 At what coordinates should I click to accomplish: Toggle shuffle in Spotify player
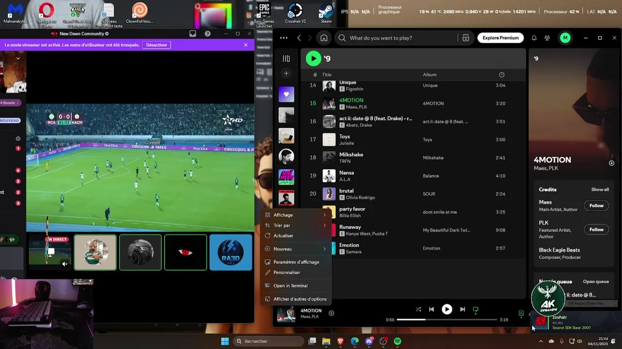418,309
